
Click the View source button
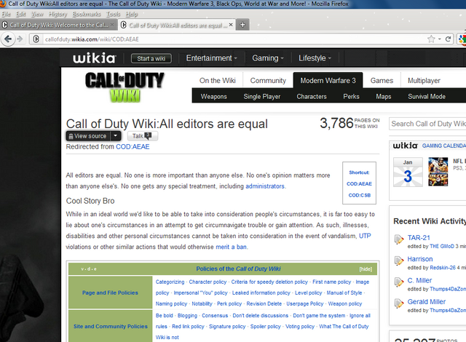pyautogui.click(x=88, y=136)
